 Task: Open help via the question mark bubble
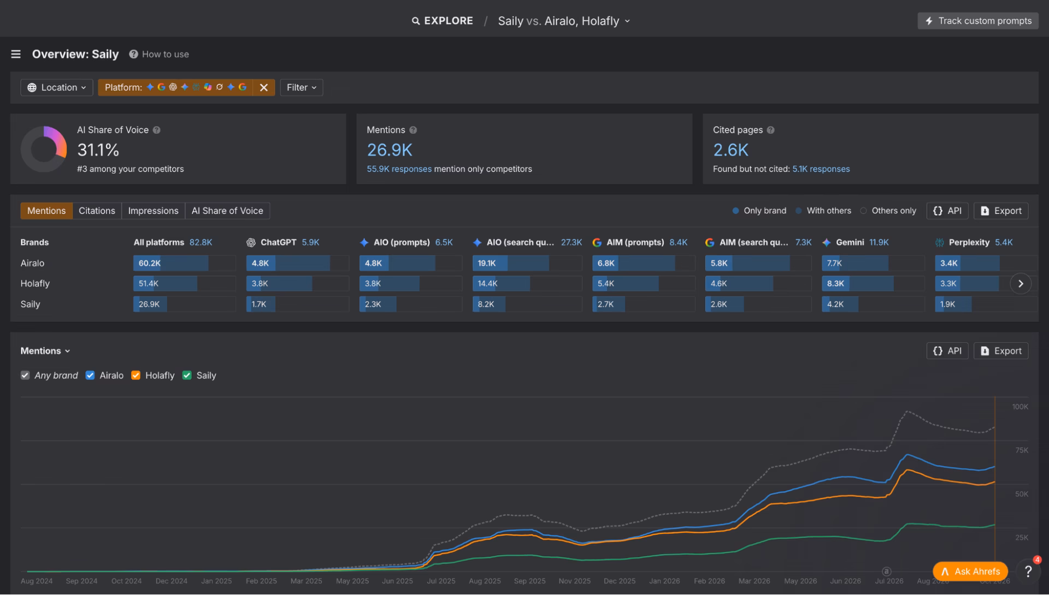(1028, 572)
